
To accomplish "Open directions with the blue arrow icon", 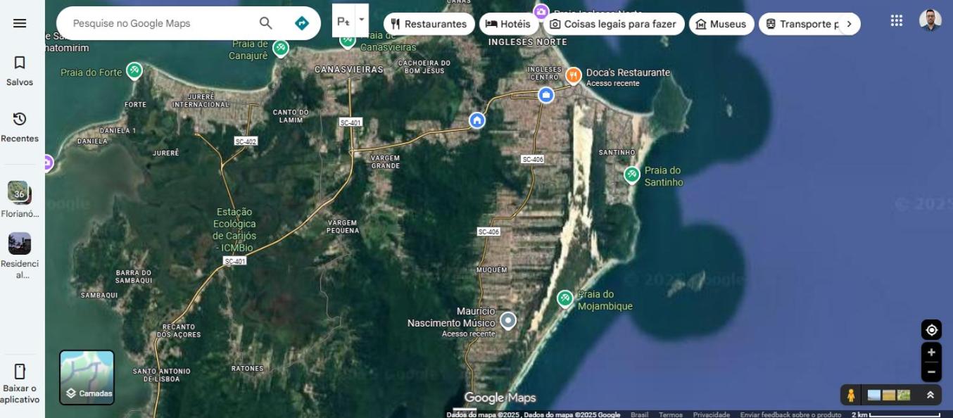I will point(302,23).
